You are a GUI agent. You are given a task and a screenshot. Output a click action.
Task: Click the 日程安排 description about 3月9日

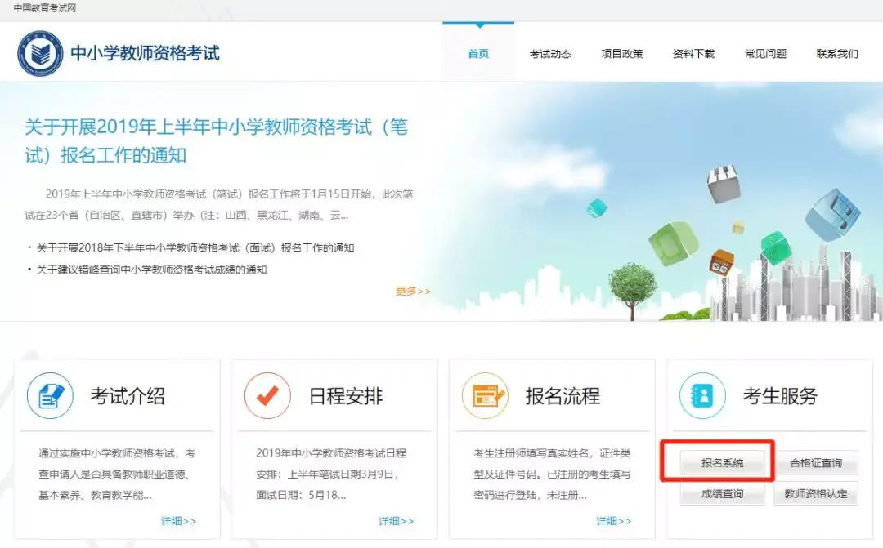point(331,474)
